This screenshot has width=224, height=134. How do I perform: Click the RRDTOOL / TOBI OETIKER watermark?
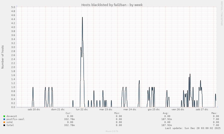(222, 13)
